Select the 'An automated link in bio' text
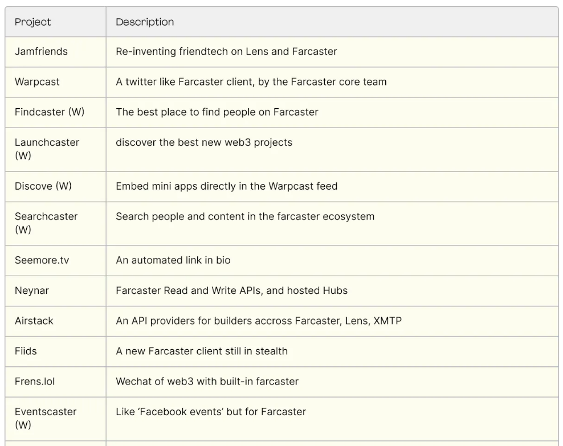This screenshot has height=446, width=563. (173, 260)
